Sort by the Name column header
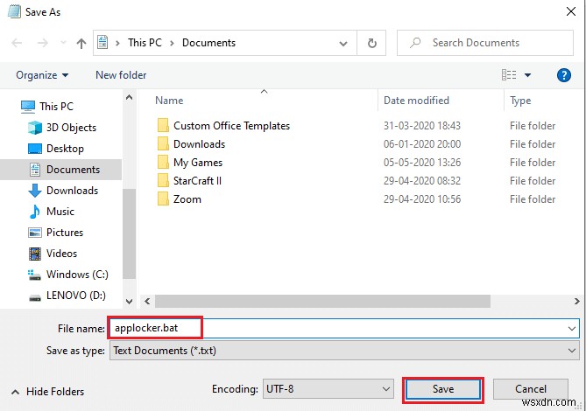The height and width of the screenshot is (411, 586). tap(169, 101)
